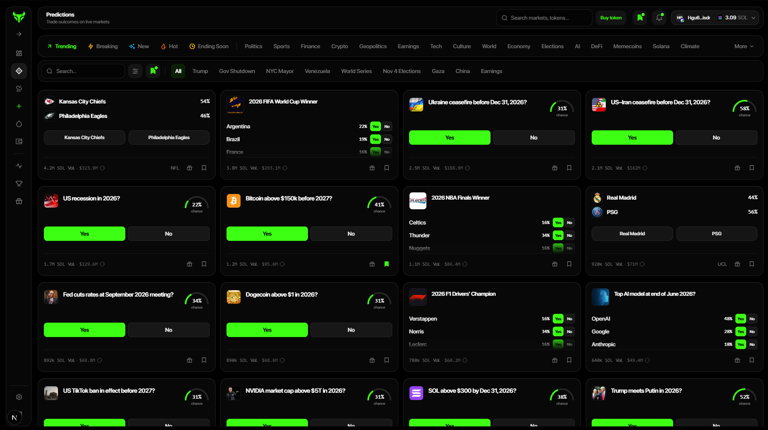This screenshot has width=768, height=430.
Task: Click No for Thunder in NBA Finals market
Action: coord(569,235)
